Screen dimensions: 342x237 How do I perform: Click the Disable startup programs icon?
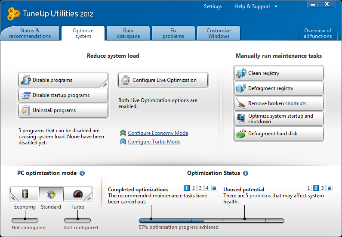(x=26, y=95)
